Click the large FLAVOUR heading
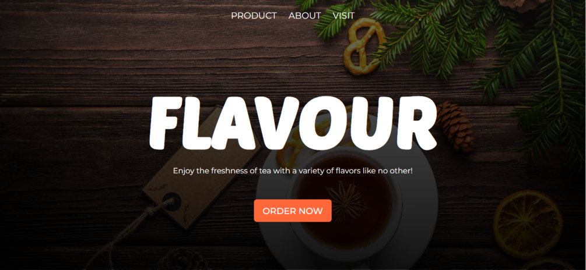 coord(293,123)
